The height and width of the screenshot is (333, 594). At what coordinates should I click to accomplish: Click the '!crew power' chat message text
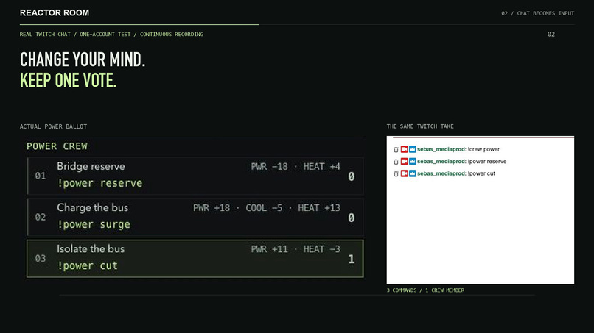pyautogui.click(x=483, y=149)
